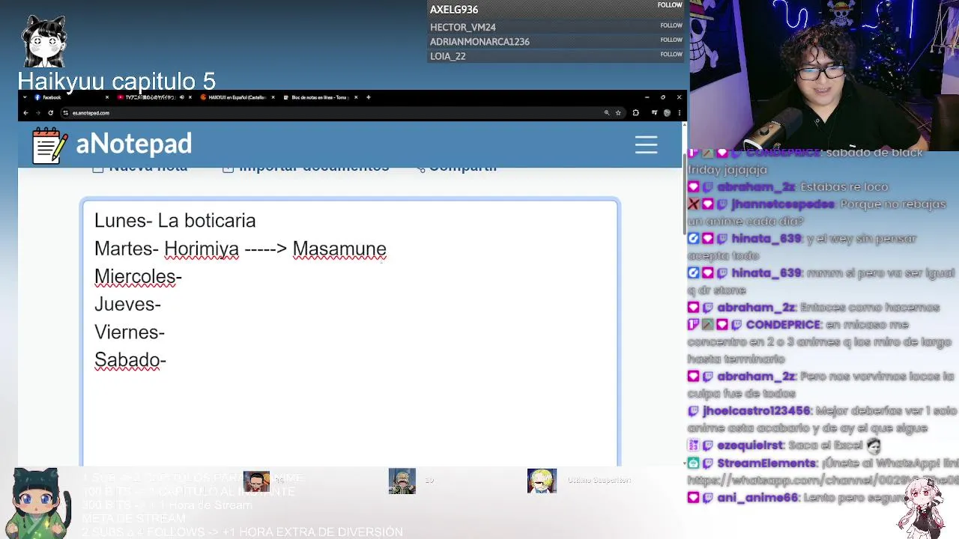The image size is (959, 539).
Task: Open a new browser tab
Action: [368, 97]
